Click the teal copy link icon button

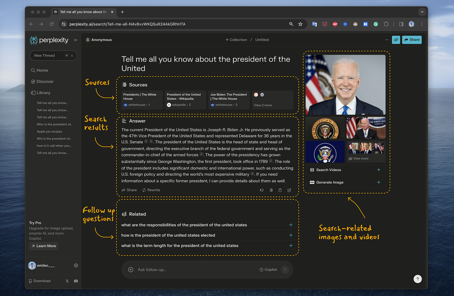pos(396,40)
